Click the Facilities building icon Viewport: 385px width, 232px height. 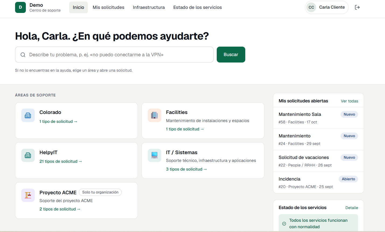(155, 115)
